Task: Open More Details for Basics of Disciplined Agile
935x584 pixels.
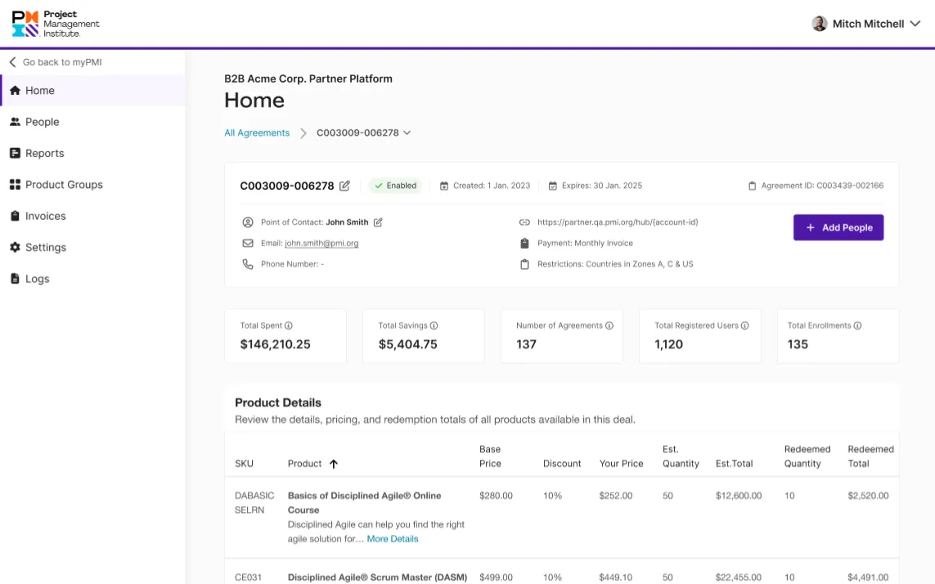Action: point(392,538)
